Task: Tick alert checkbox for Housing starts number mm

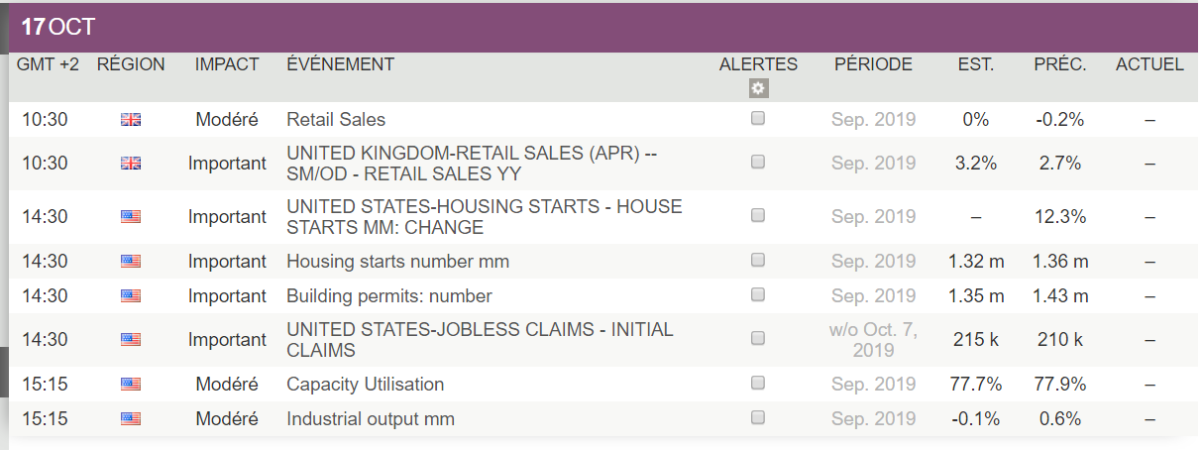Action: [x=758, y=260]
